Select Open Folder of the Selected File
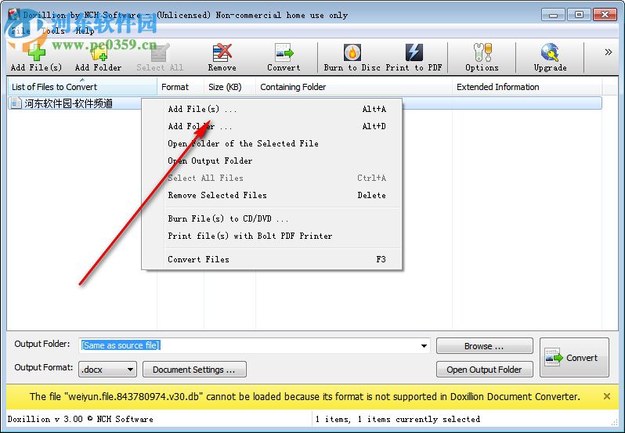625x433 pixels. (272, 143)
